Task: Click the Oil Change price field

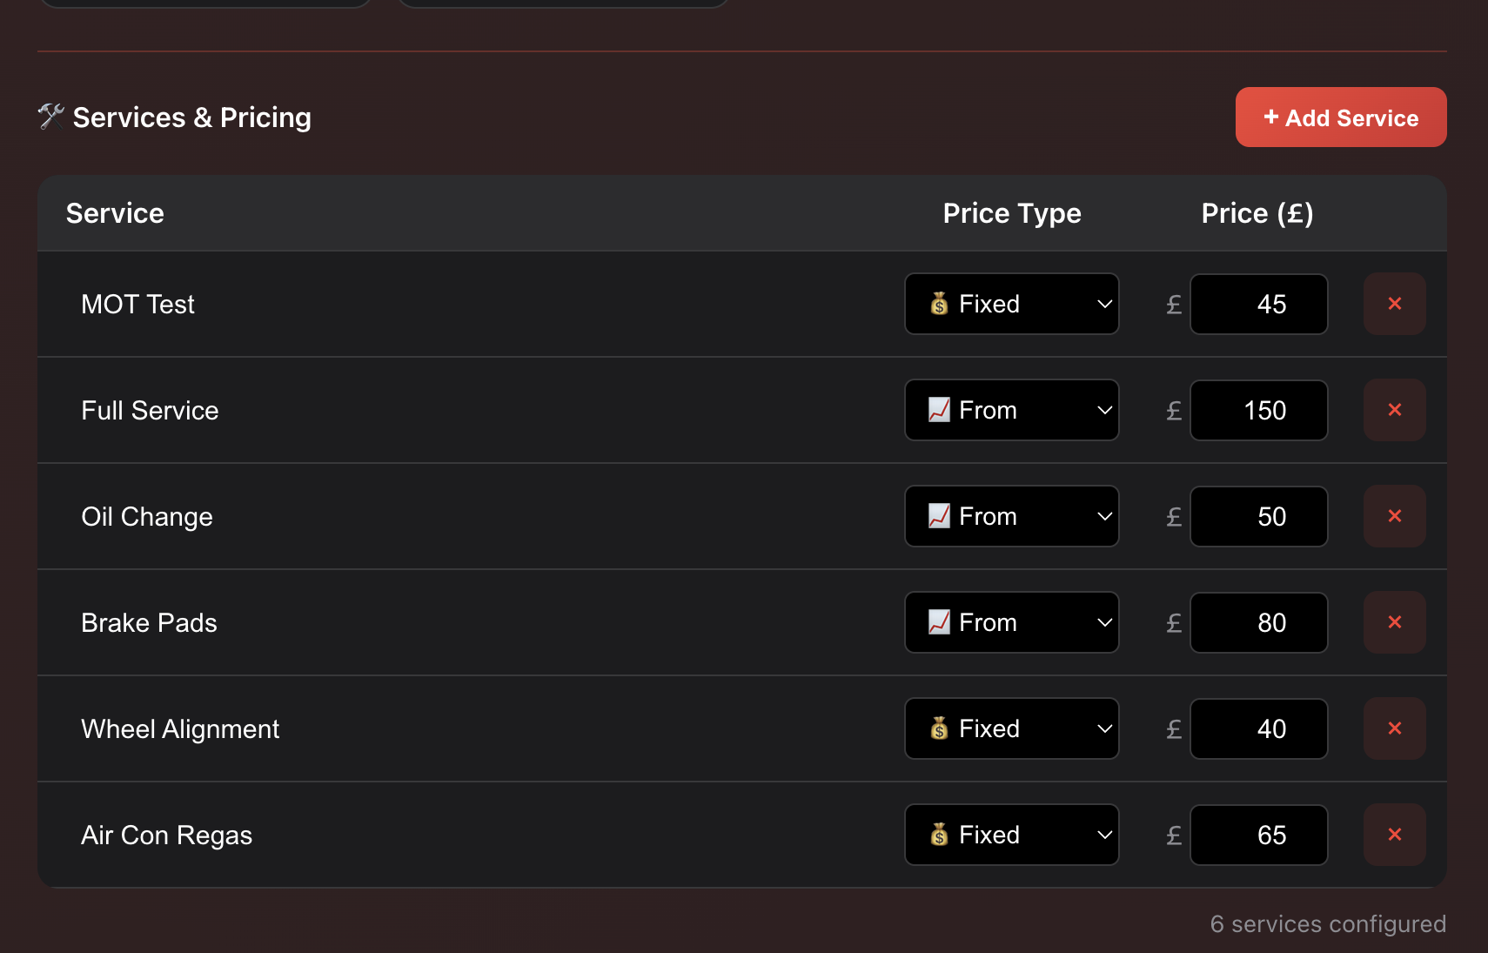Action: 1258,516
